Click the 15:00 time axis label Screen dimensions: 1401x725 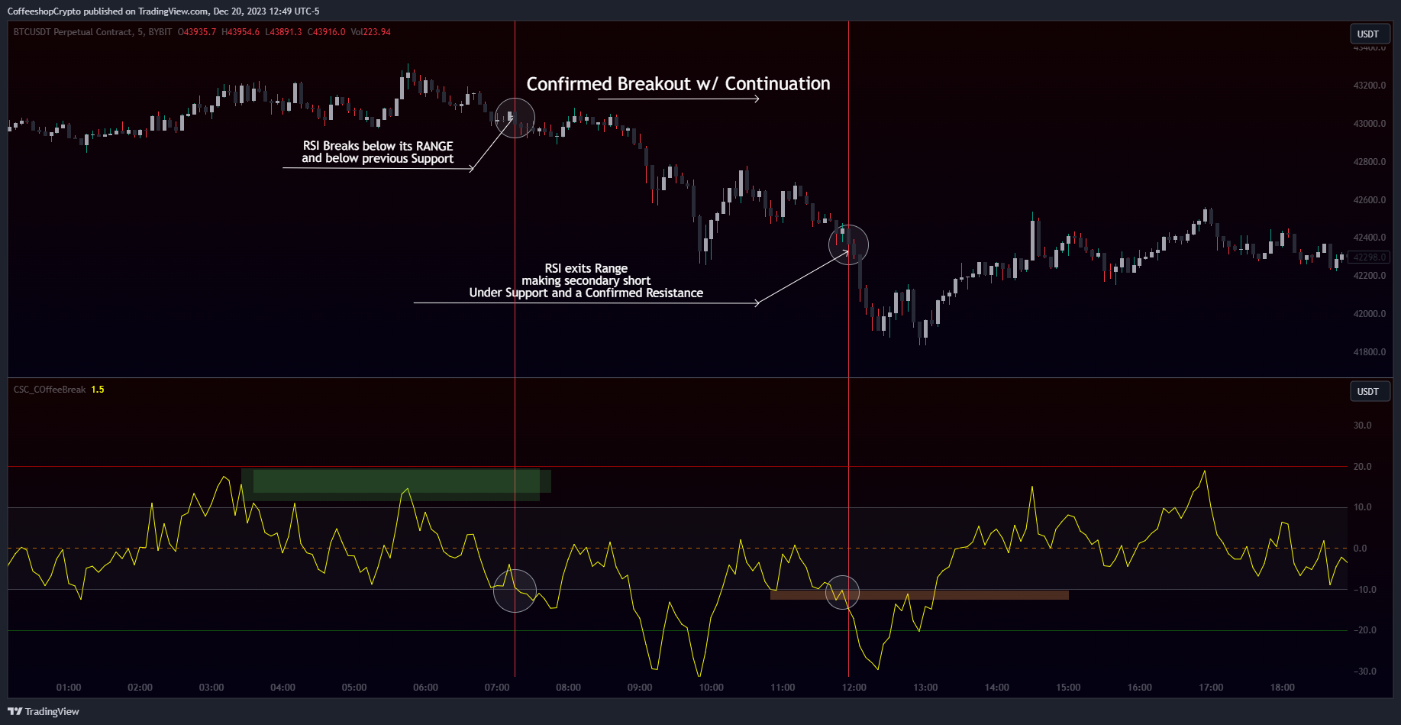tap(1068, 688)
